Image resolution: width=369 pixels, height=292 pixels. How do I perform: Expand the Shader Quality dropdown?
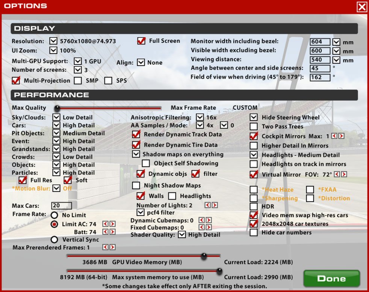coord(182,235)
